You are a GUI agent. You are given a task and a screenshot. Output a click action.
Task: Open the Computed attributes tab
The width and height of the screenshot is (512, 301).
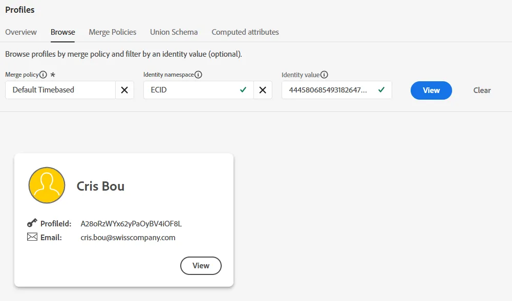point(245,32)
